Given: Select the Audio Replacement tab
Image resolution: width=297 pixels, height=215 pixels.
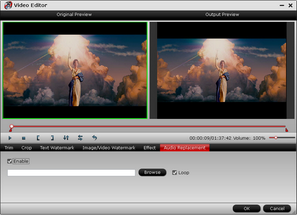Looking at the screenshot, I should pyautogui.click(x=185, y=148).
